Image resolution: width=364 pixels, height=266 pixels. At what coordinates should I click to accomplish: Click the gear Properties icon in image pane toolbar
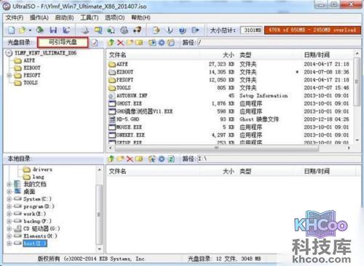(162, 43)
